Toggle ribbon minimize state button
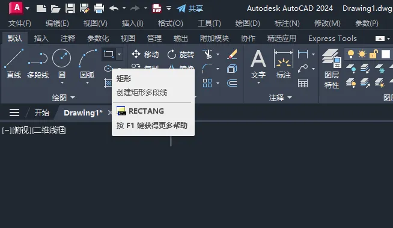The image size is (393, 228). tap(380, 39)
